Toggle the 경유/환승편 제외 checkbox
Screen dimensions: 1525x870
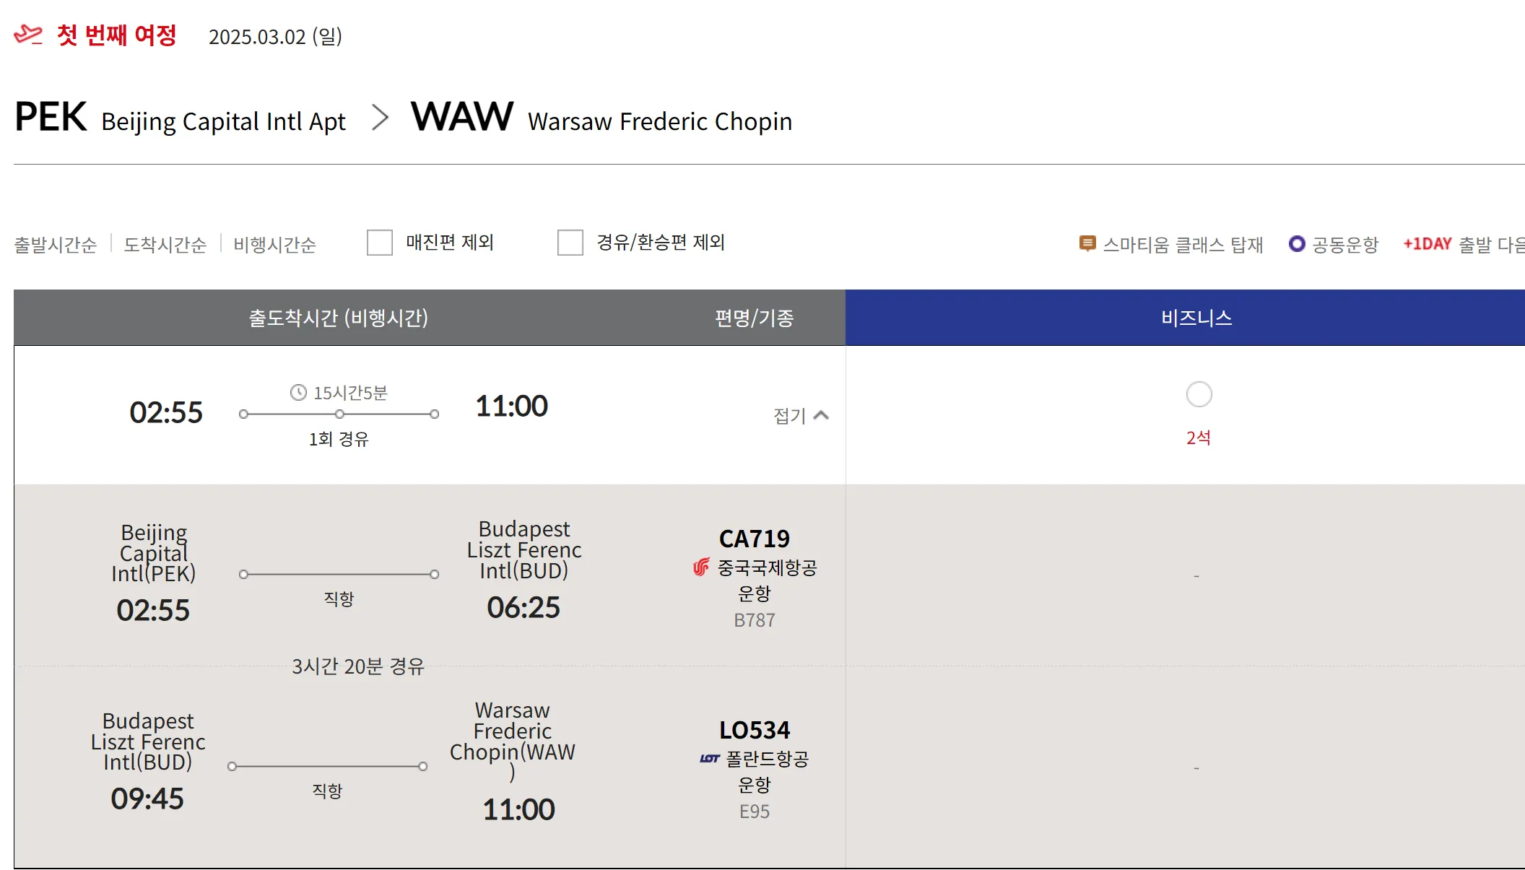click(570, 243)
